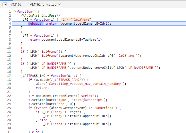The image size is (186, 133).
Task: Click window.attachEvent on line 25
Action: pos(68,108)
